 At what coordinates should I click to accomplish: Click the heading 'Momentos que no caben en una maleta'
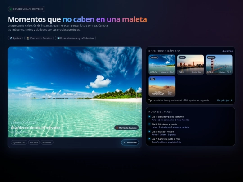click(x=77, y=19)
